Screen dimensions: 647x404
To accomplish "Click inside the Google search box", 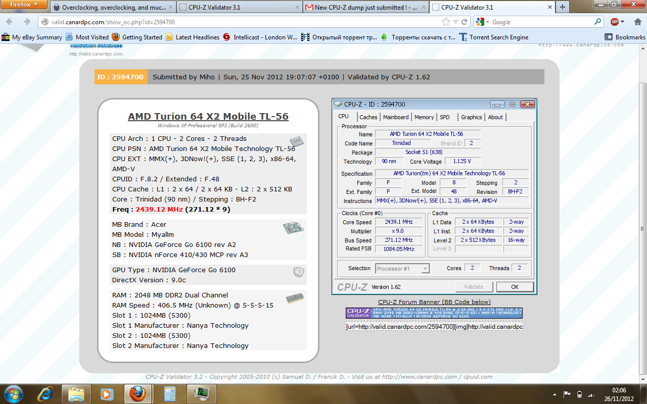I will point(541,22).
